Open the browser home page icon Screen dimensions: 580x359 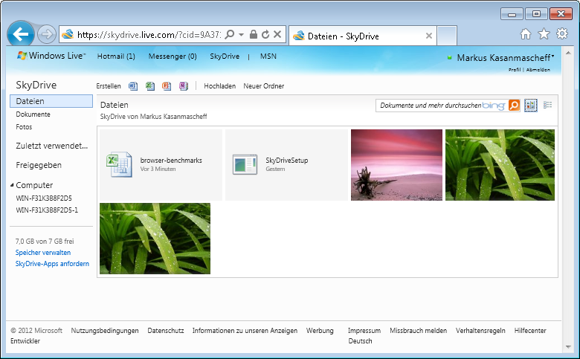pos(526,33)
